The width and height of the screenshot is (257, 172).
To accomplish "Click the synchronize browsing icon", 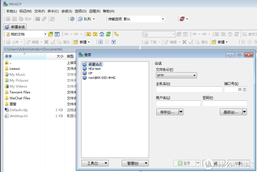I will pos(116,34).
